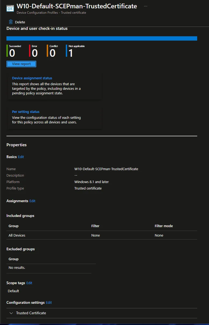The image size is (209, 325).
Task: Click the Filter column header
Action: [95, 226]
